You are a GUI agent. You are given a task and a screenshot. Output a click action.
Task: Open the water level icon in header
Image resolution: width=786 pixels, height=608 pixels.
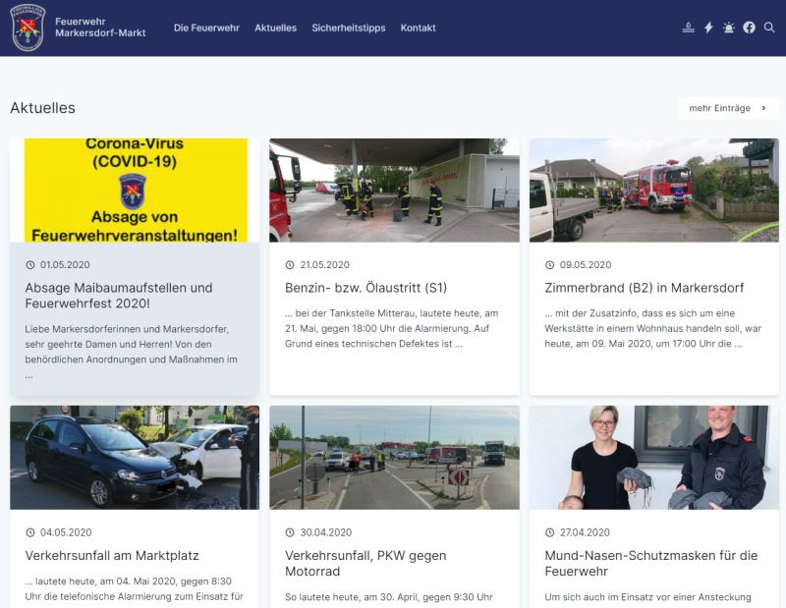689,28
